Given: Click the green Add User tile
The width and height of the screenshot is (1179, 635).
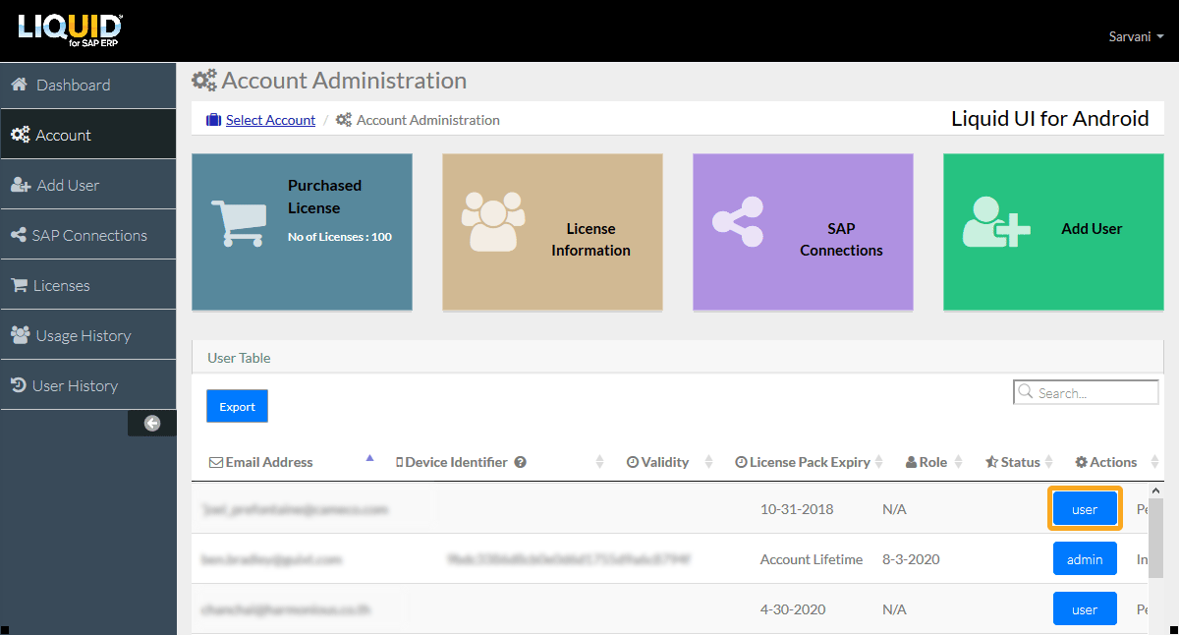Looking at the screenshot, I should click(x=1053, y=232).
